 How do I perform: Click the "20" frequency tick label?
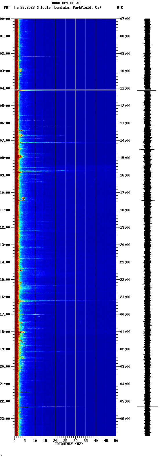(55, 441)
